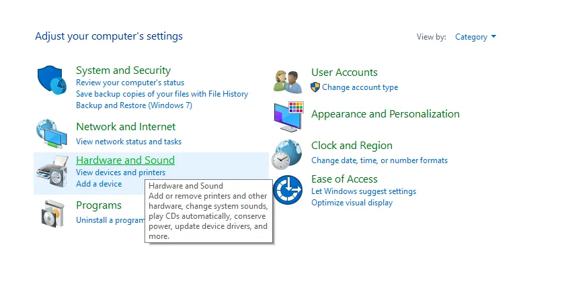
Task: Click the Adjust your computer's settings title
Action: pyautogui.click(x=109, y=36)
